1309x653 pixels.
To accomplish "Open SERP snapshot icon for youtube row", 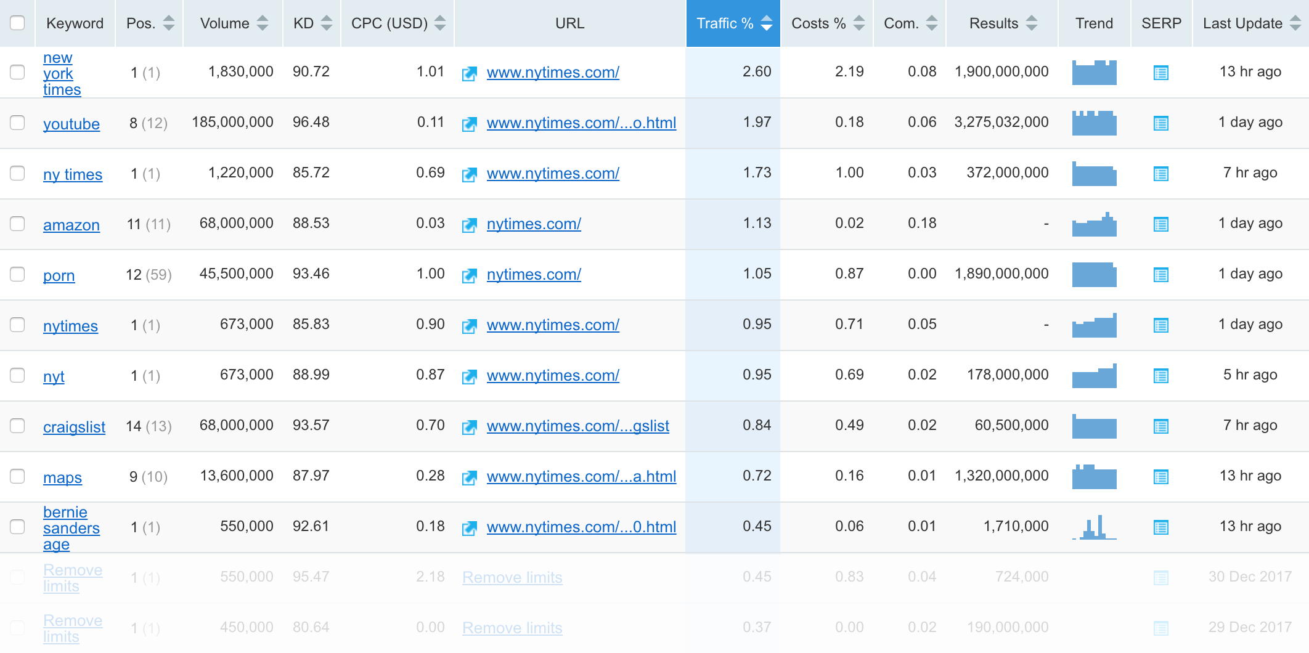I will (x=1161, y=123).
